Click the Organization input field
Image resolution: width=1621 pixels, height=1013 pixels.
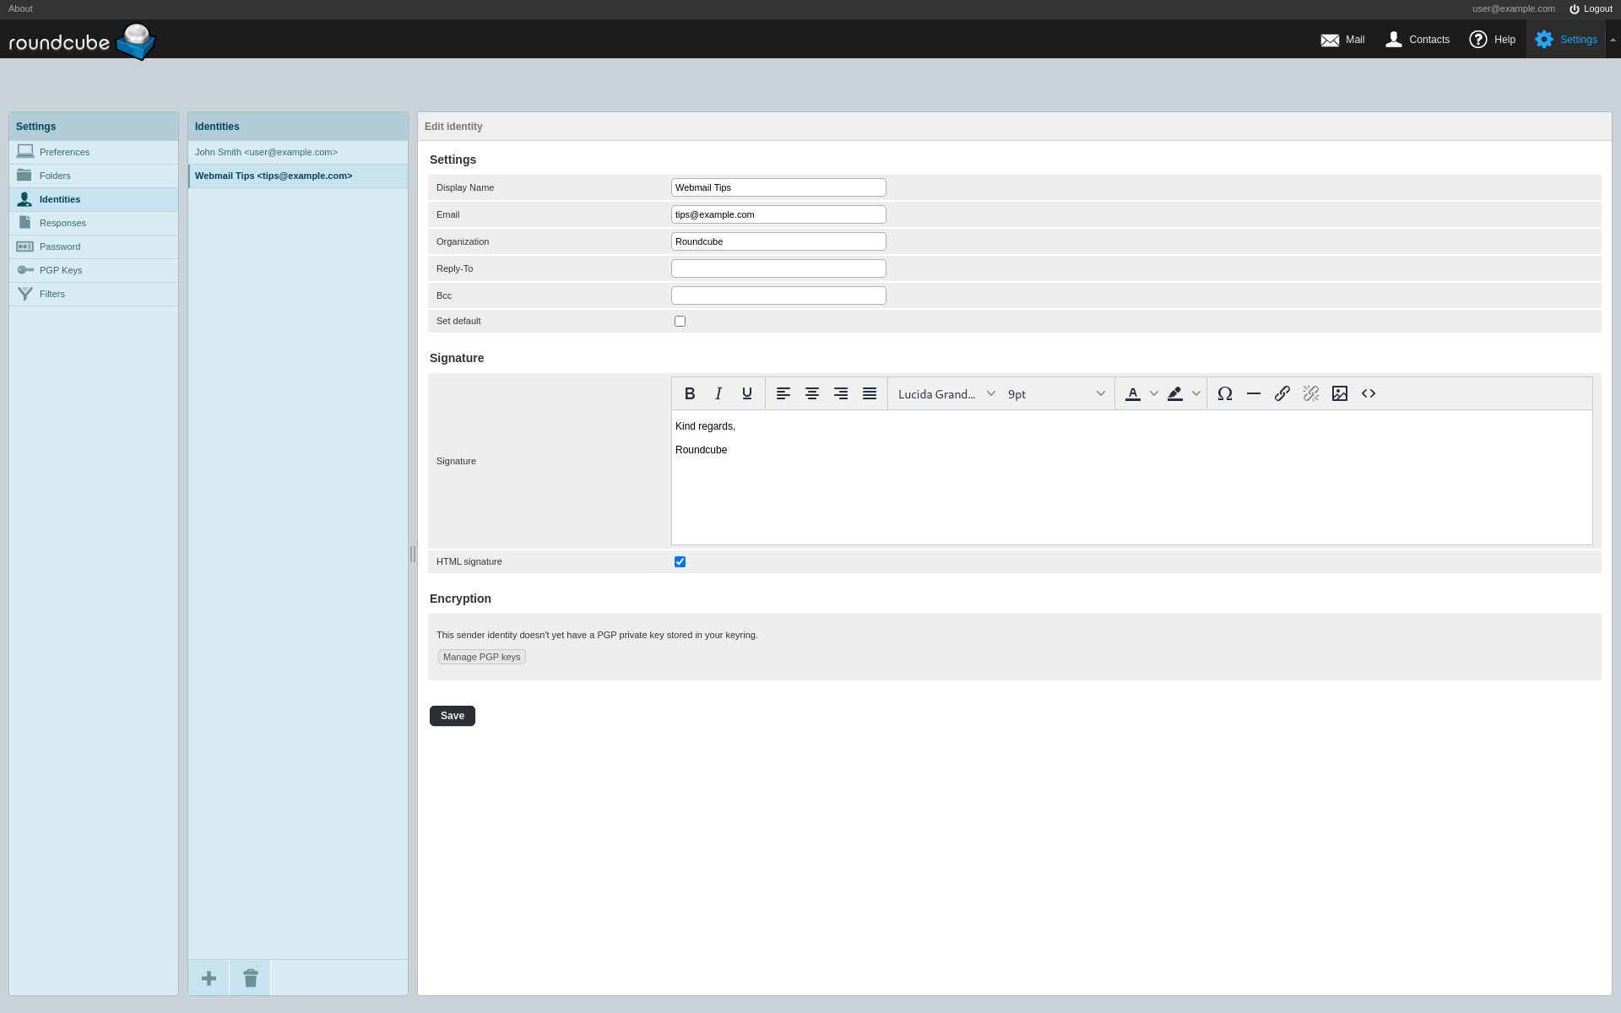coord(778,241)
